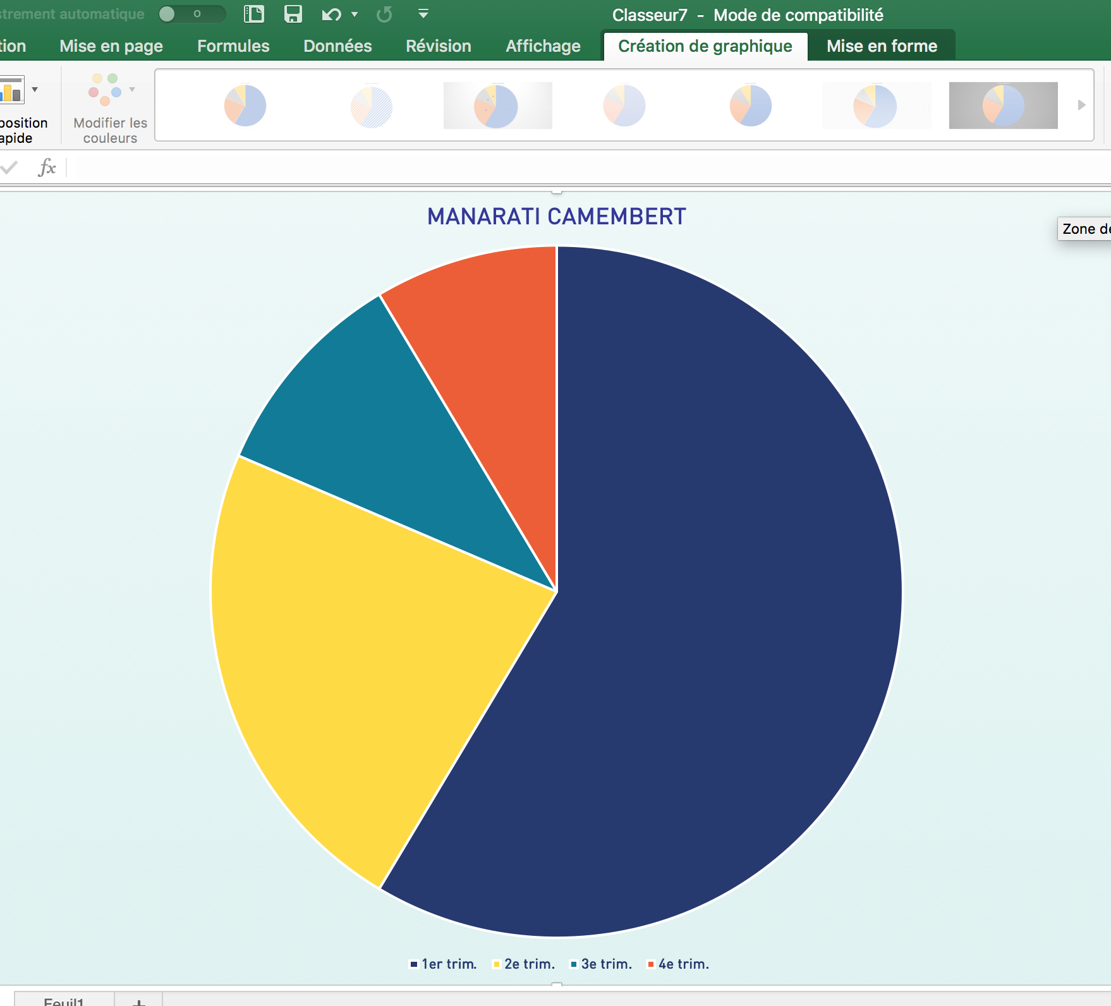Expand the Undo history dropdown arrow

click(x=355, y=14)
